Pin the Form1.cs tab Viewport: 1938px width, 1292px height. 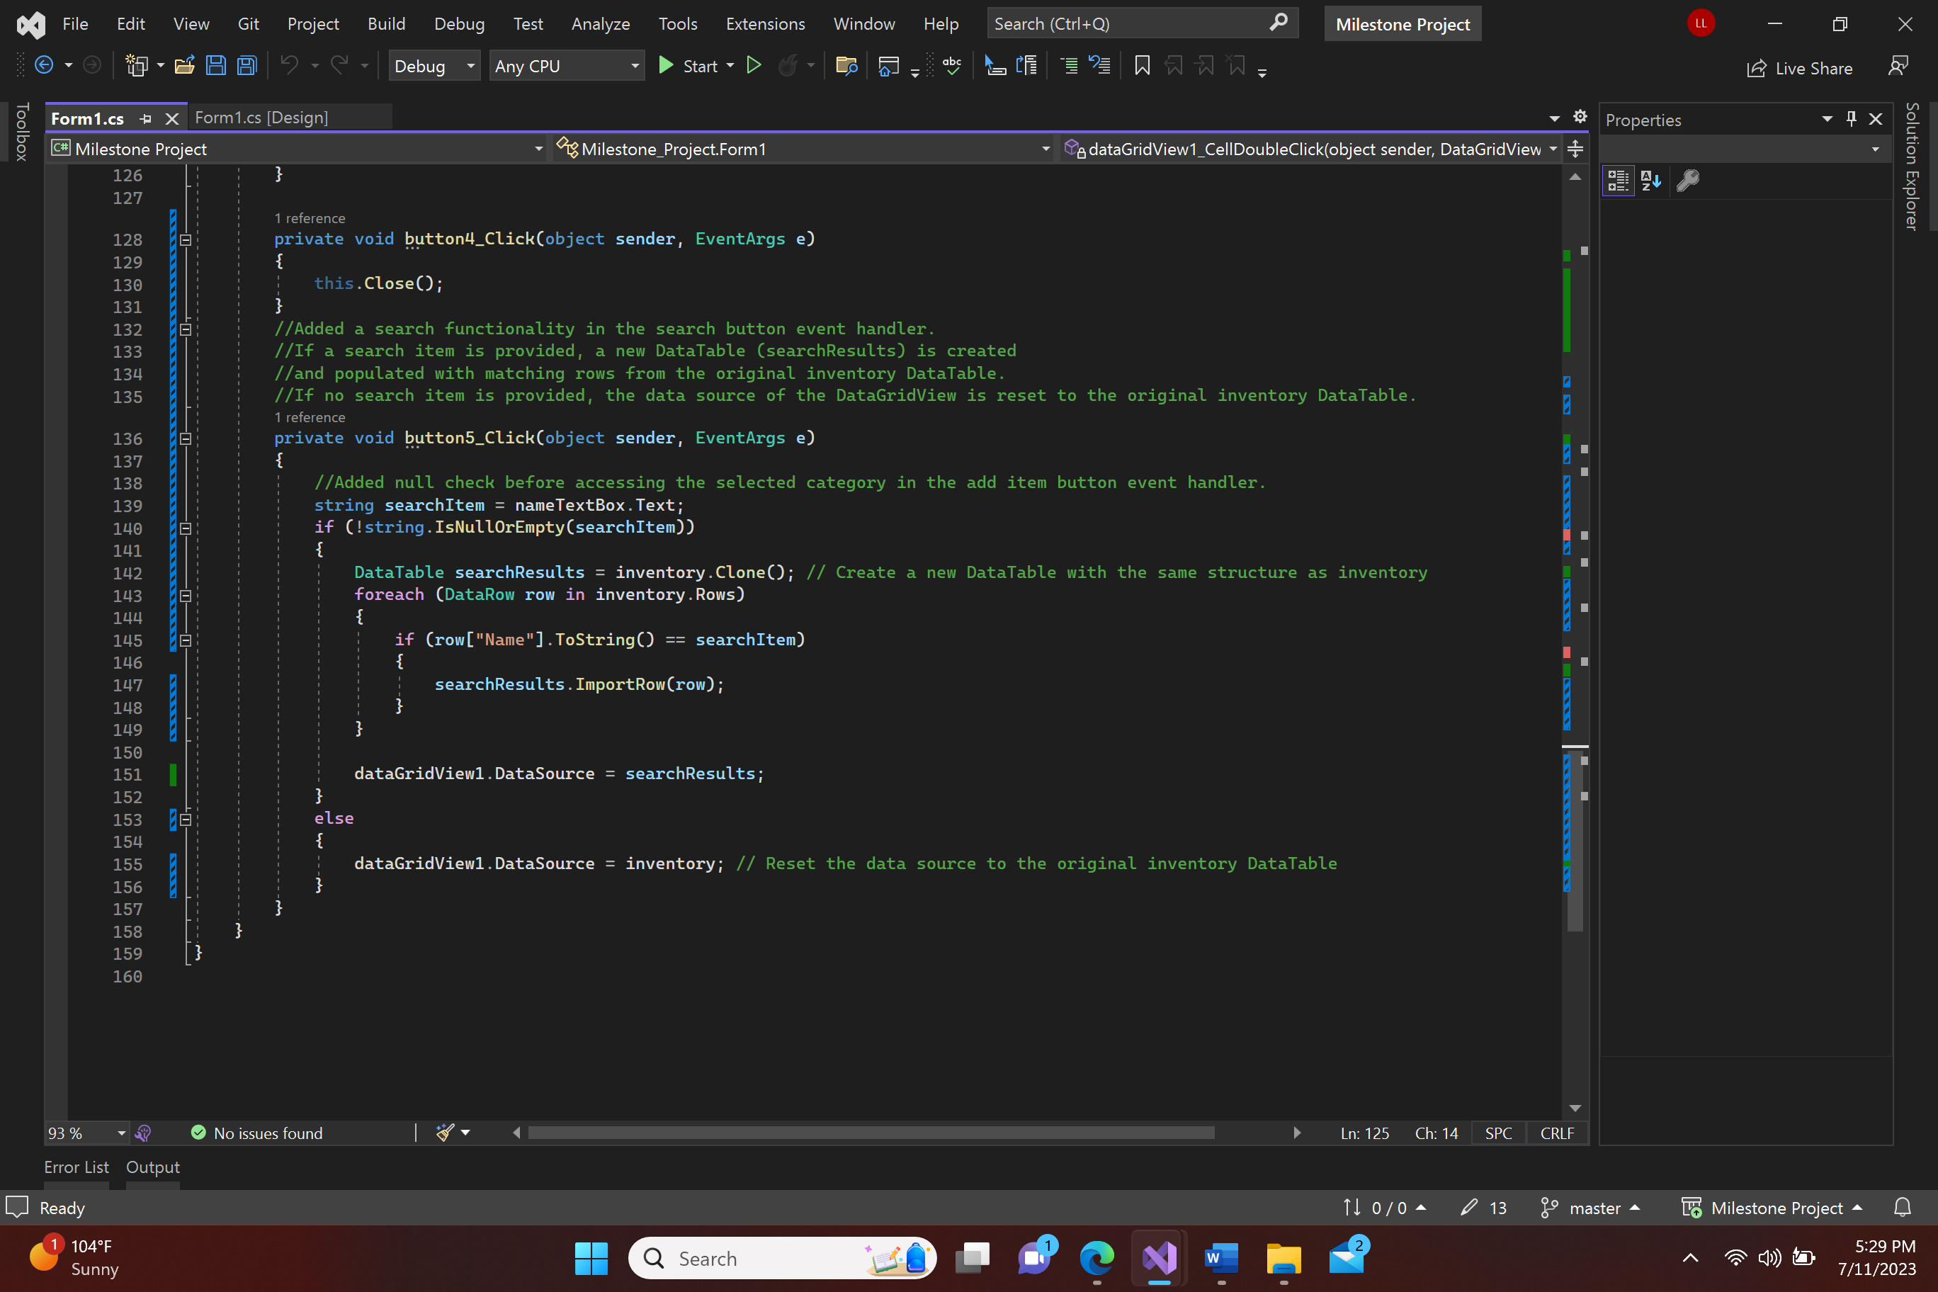tap(146, 119)
